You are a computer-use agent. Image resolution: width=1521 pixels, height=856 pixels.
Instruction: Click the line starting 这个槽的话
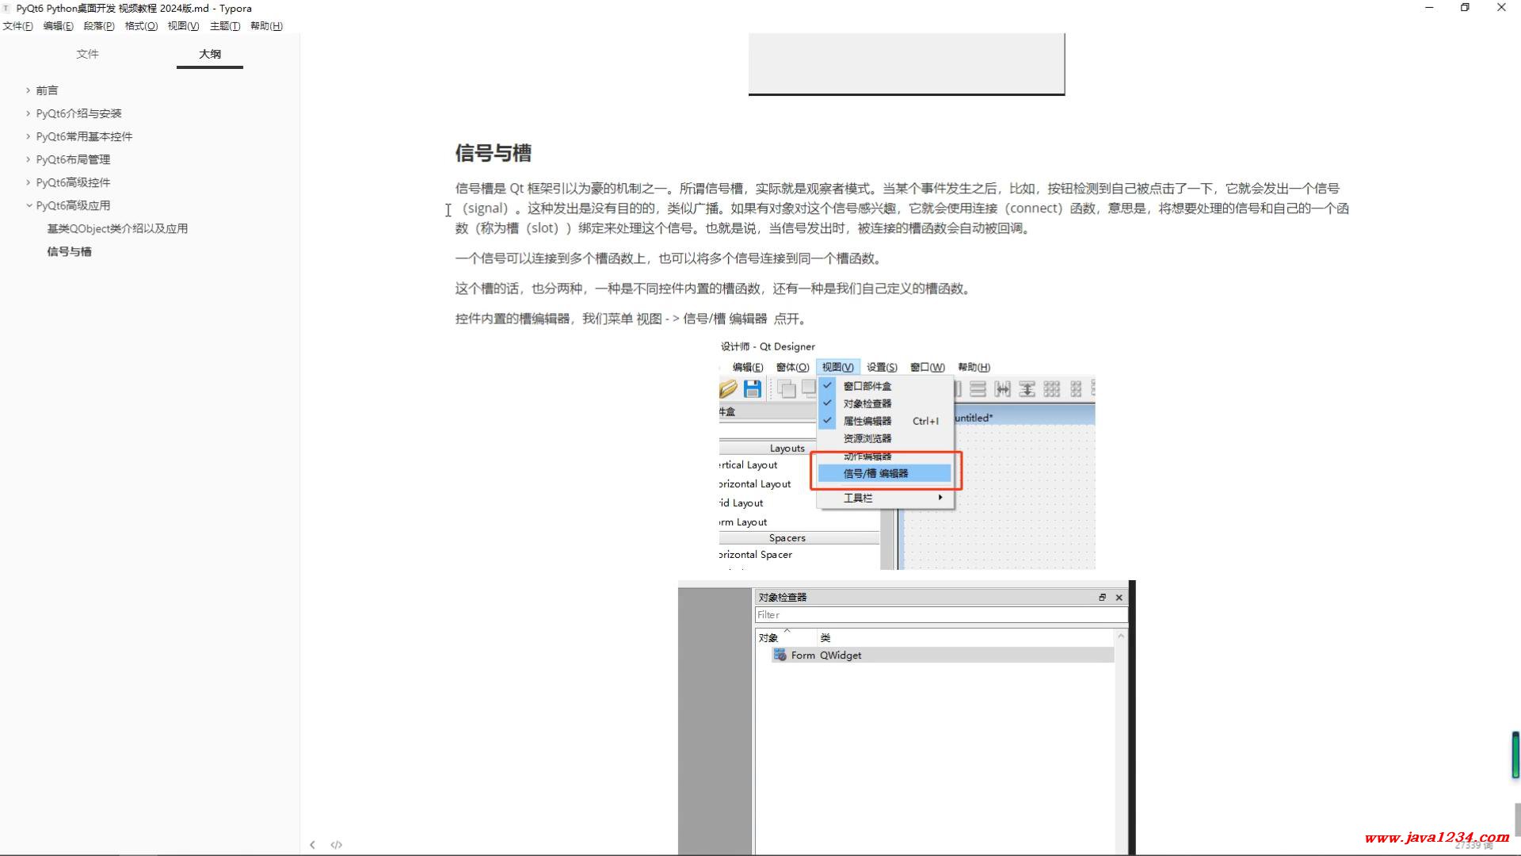pyautogui.click(x=714, y=289)
